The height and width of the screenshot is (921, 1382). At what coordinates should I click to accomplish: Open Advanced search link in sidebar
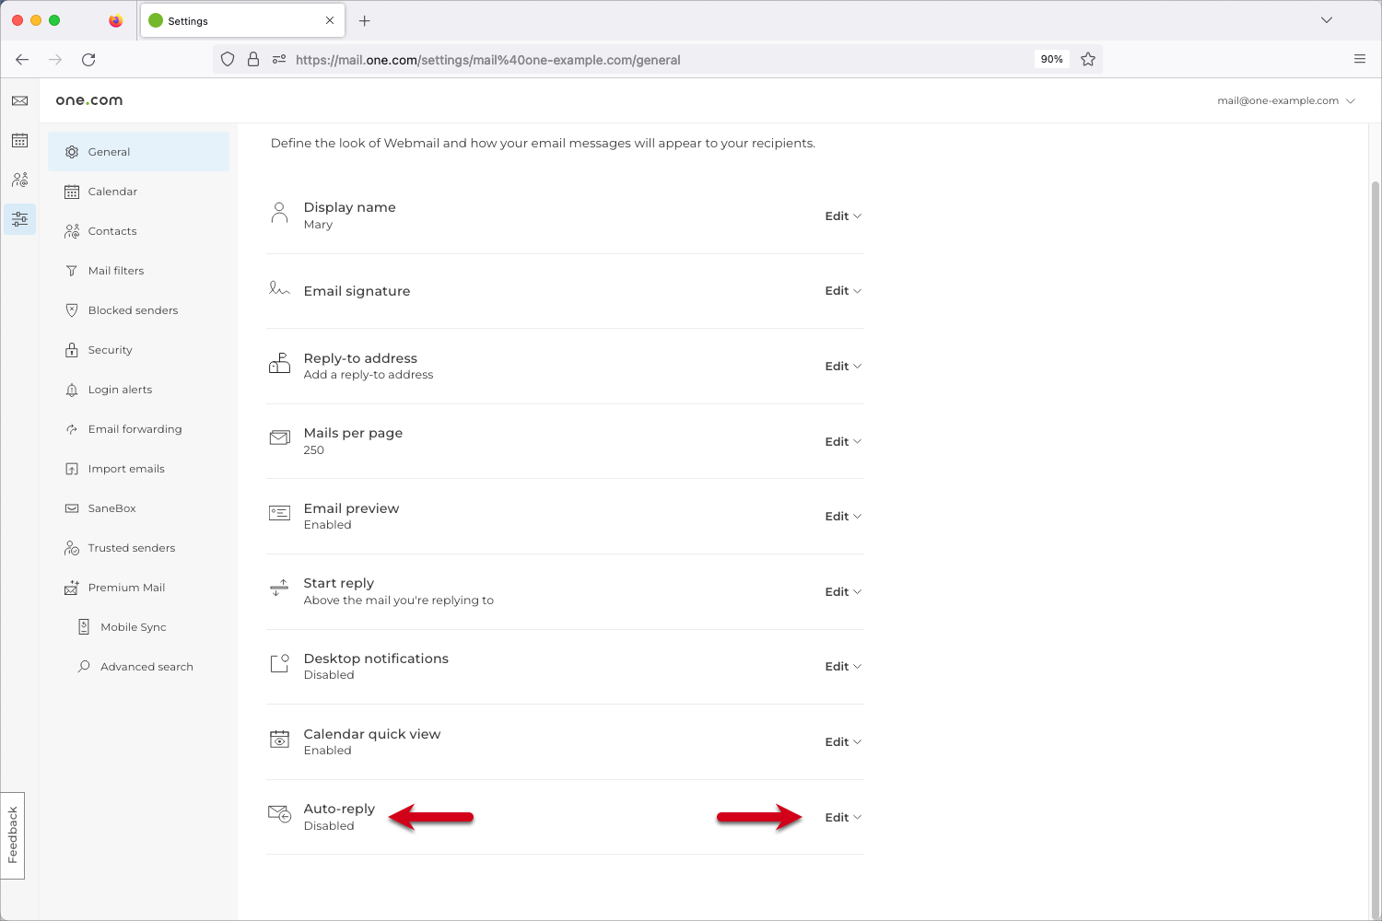[x=146, y=667]
